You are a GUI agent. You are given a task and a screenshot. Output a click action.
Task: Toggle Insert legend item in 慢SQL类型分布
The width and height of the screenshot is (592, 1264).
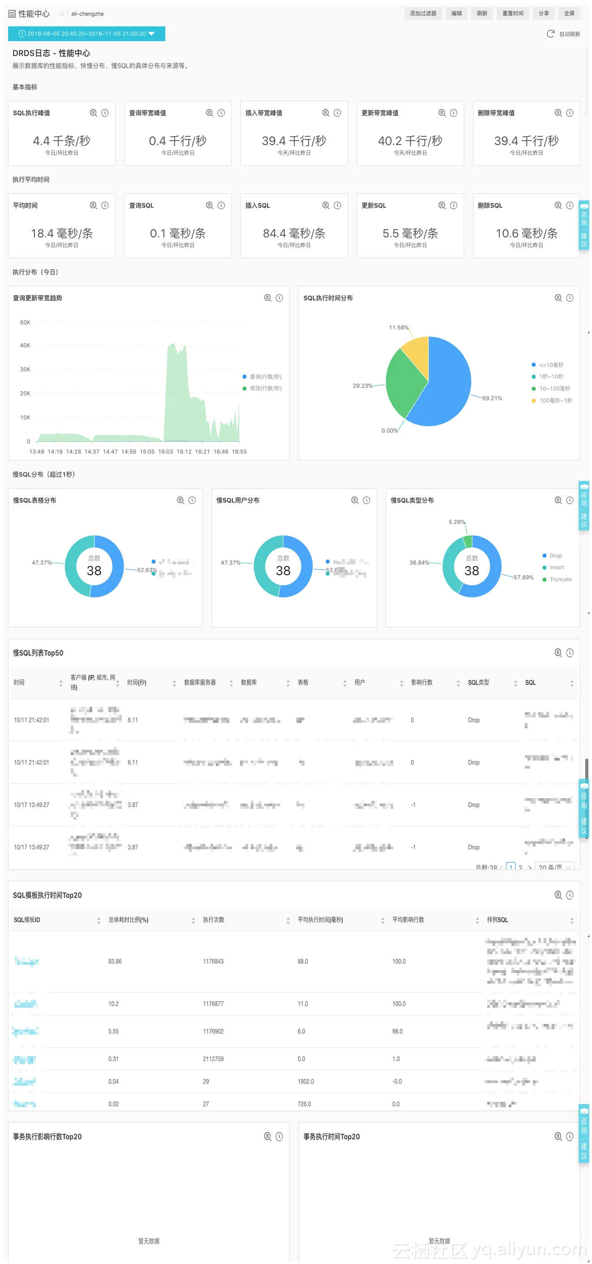click(553, 568)
